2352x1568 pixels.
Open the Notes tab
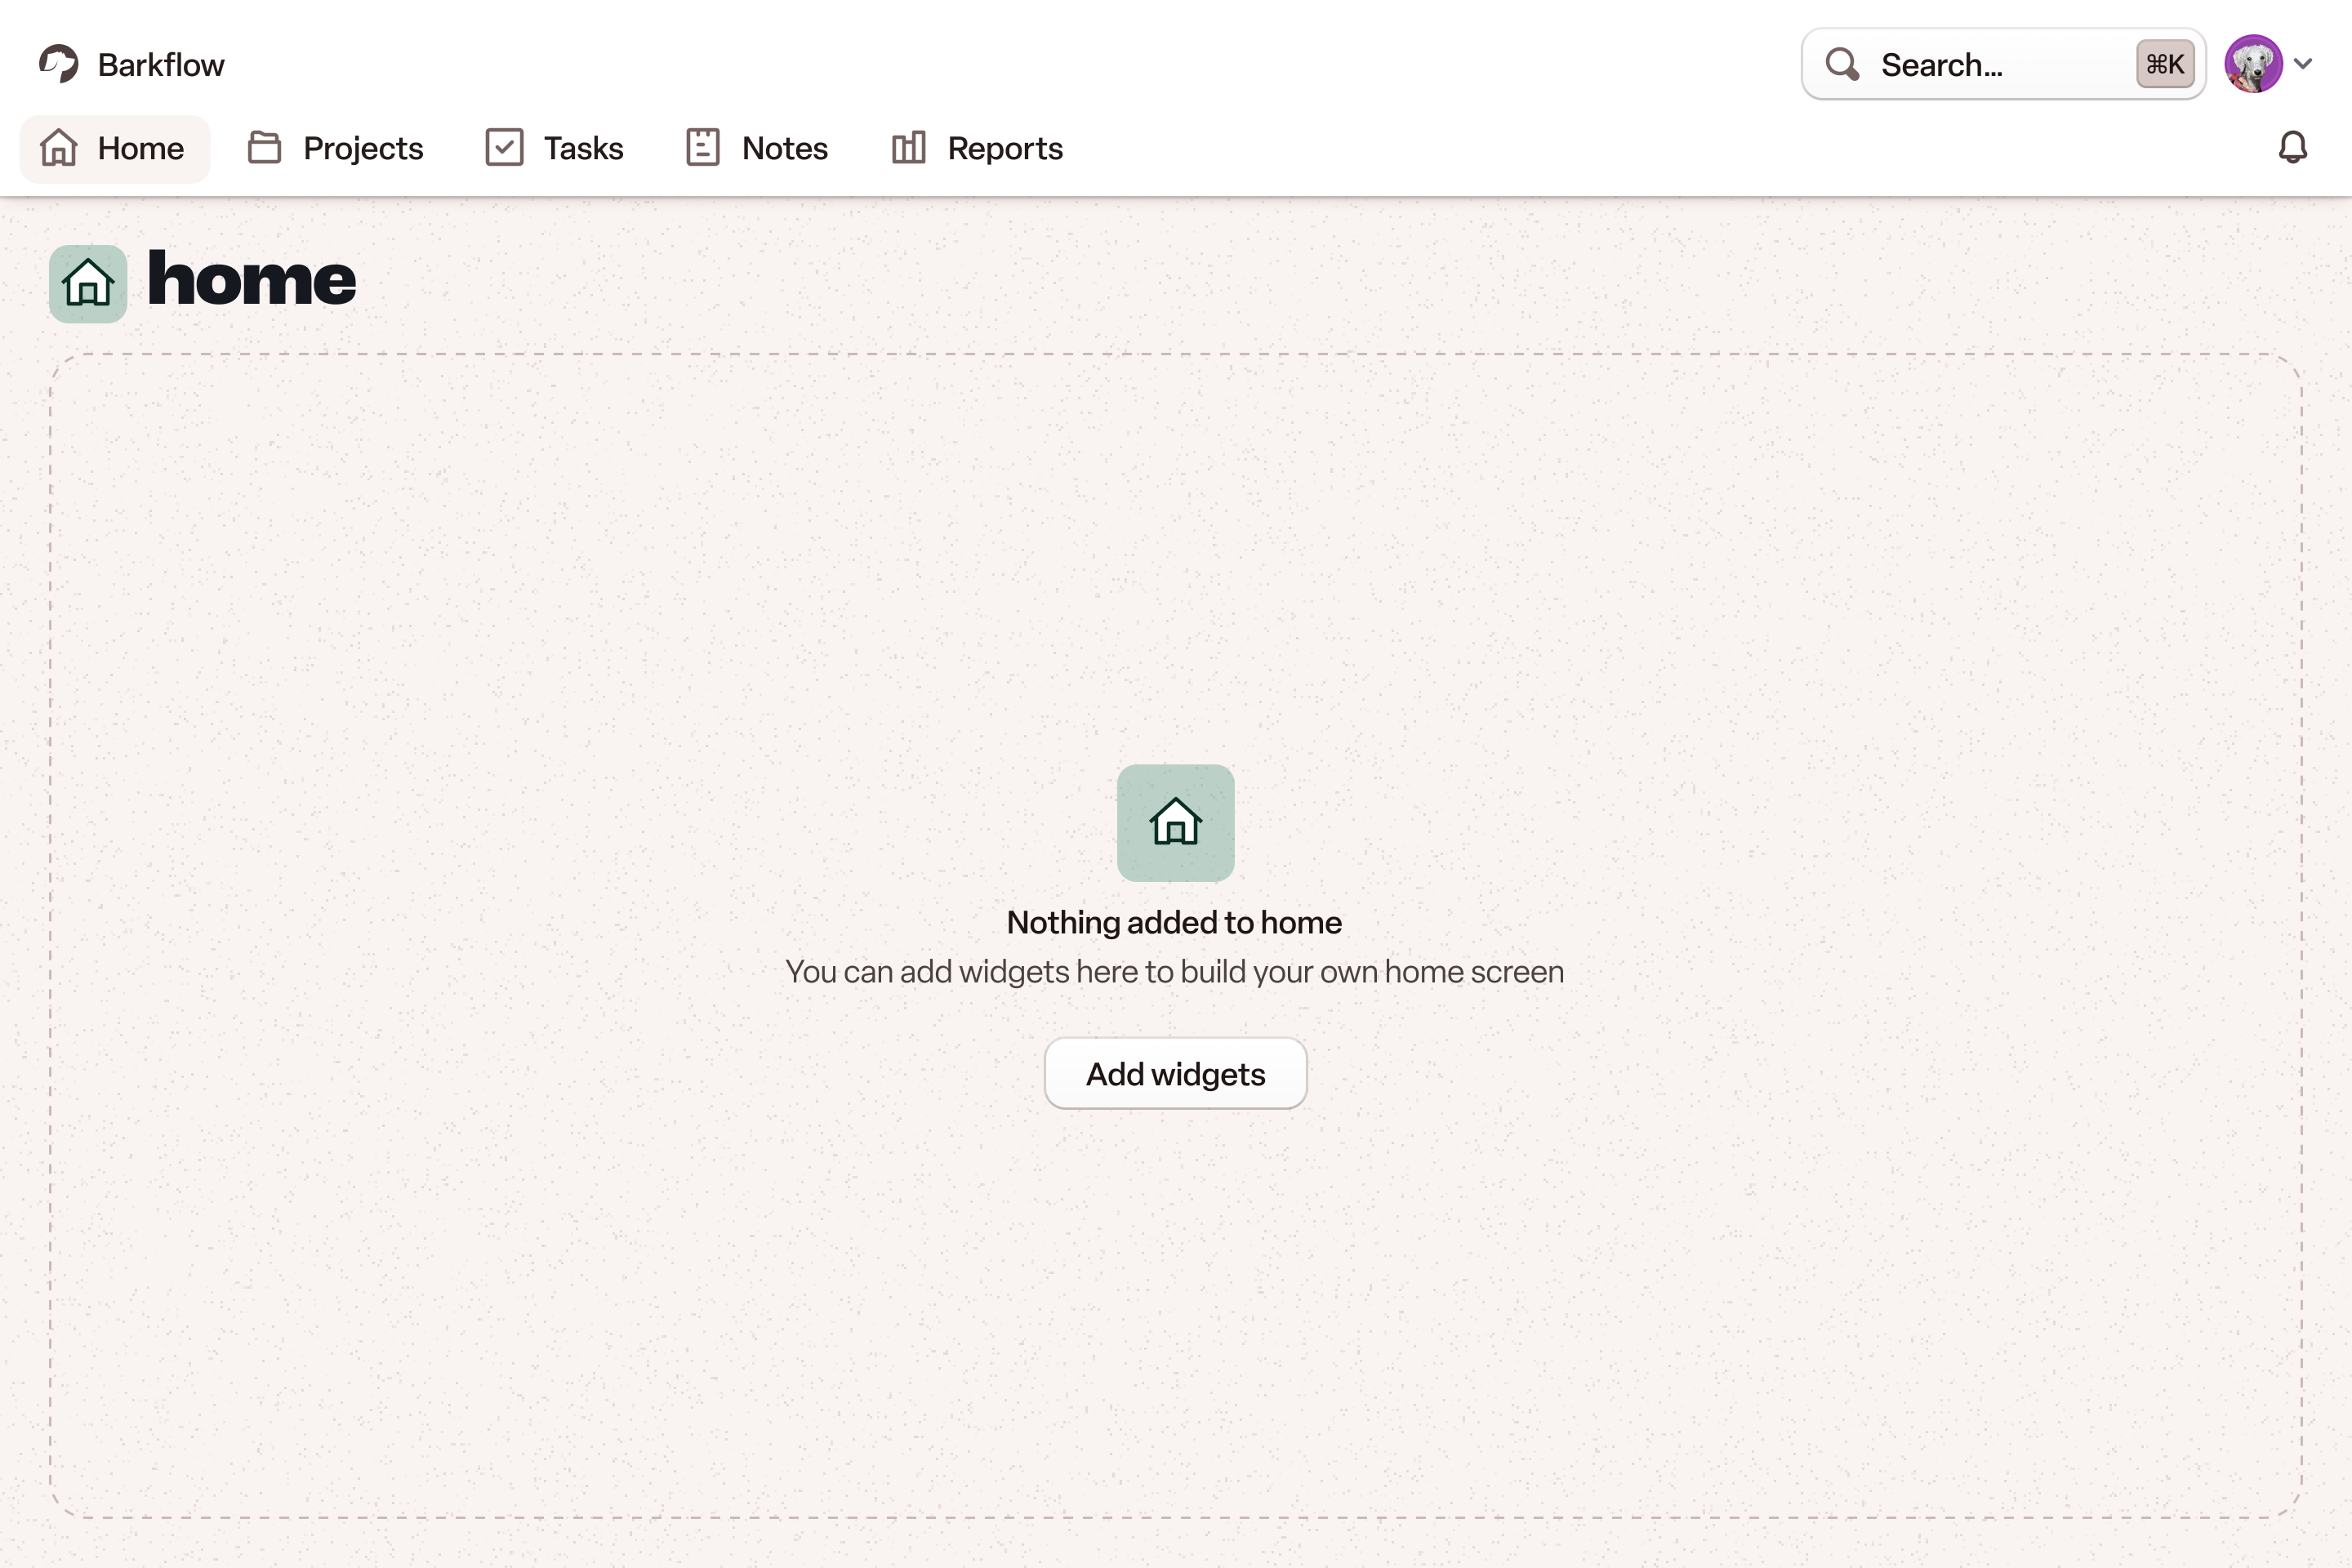click(x=784, y=148)
